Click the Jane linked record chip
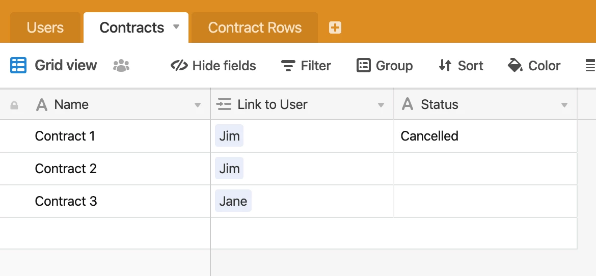This screenshot has width=596, height=276. pyautogui.click(x=233, y=201)
